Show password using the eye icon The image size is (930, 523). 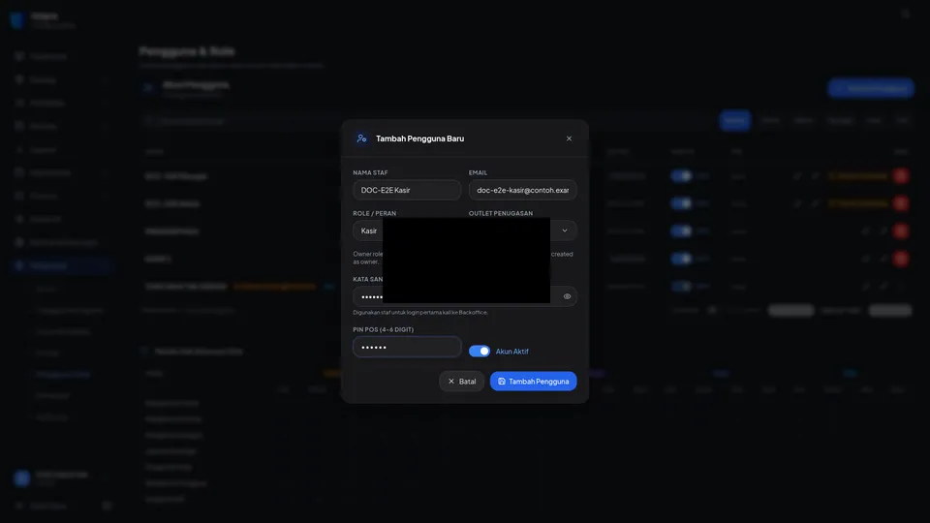coord(567,296)
